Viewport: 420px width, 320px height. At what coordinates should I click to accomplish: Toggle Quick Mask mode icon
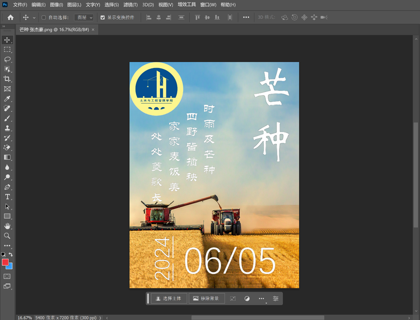pos(7,276)
